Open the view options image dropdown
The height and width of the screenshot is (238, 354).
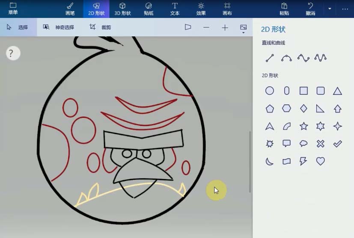[244, 29]
